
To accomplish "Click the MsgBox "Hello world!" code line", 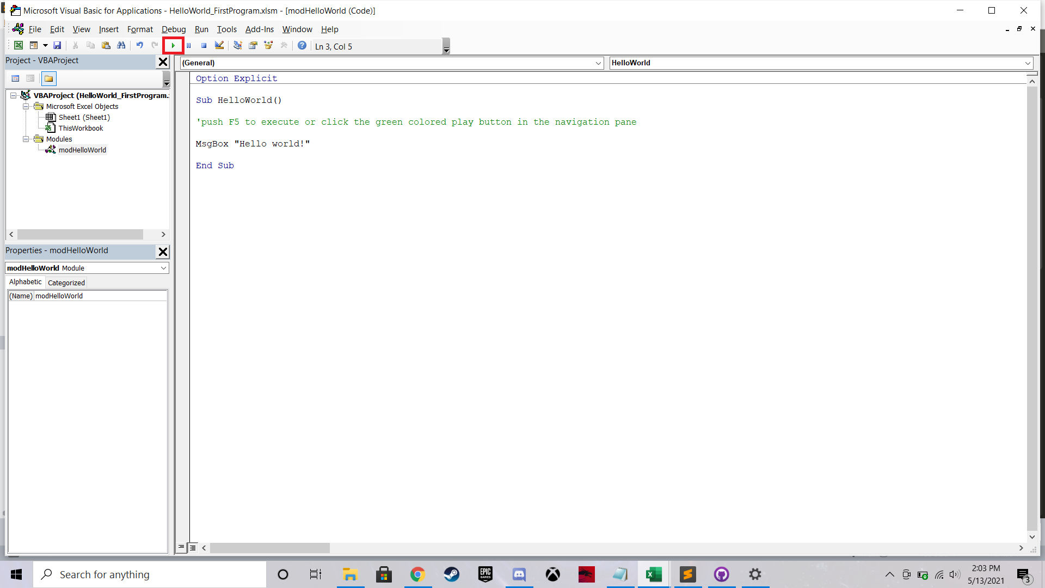I will [x=253, y=144].
